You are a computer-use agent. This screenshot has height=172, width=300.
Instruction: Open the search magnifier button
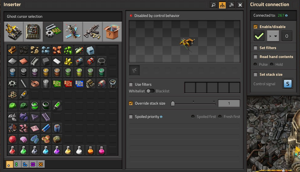tap(213, 5)
